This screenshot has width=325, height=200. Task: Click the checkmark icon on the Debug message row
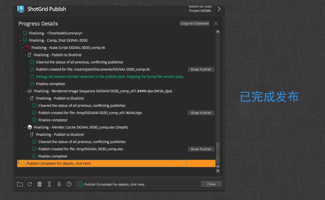tap(32, 76)
